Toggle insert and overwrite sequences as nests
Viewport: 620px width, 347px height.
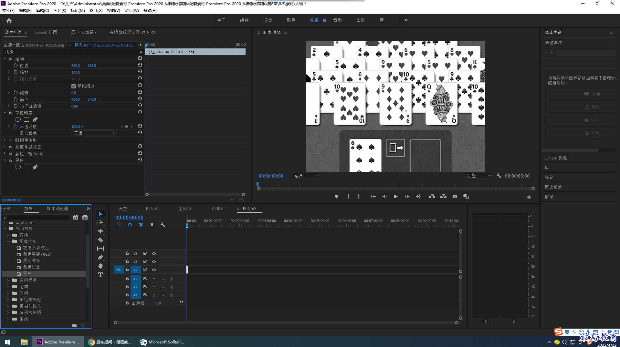coord(119,225)
